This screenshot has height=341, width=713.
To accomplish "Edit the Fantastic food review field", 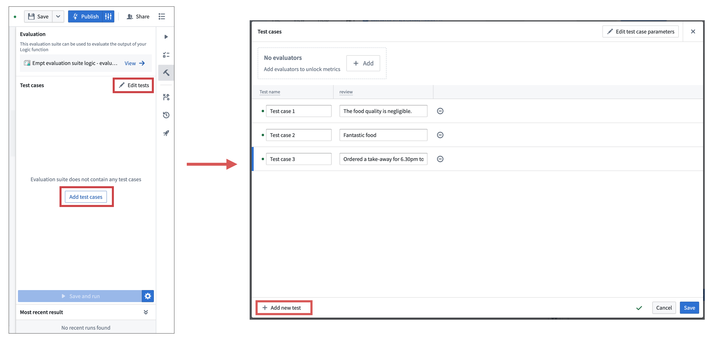I will point(383,135).
